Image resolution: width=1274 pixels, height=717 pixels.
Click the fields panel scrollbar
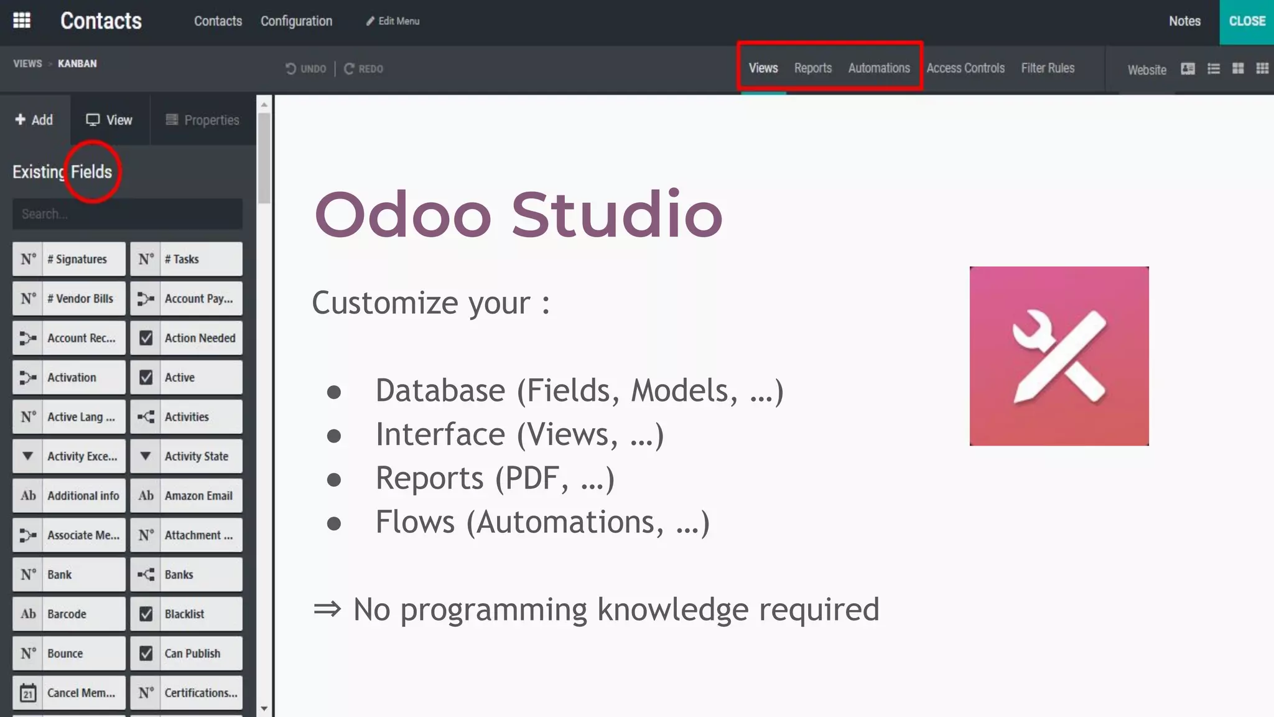264,159
